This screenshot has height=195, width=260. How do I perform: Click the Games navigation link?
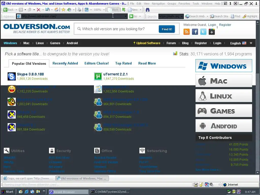click(55, 43)
